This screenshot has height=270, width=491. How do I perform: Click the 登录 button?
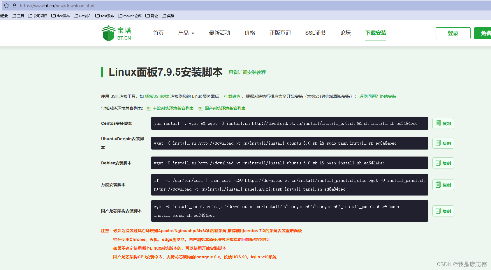click(453, 33)
